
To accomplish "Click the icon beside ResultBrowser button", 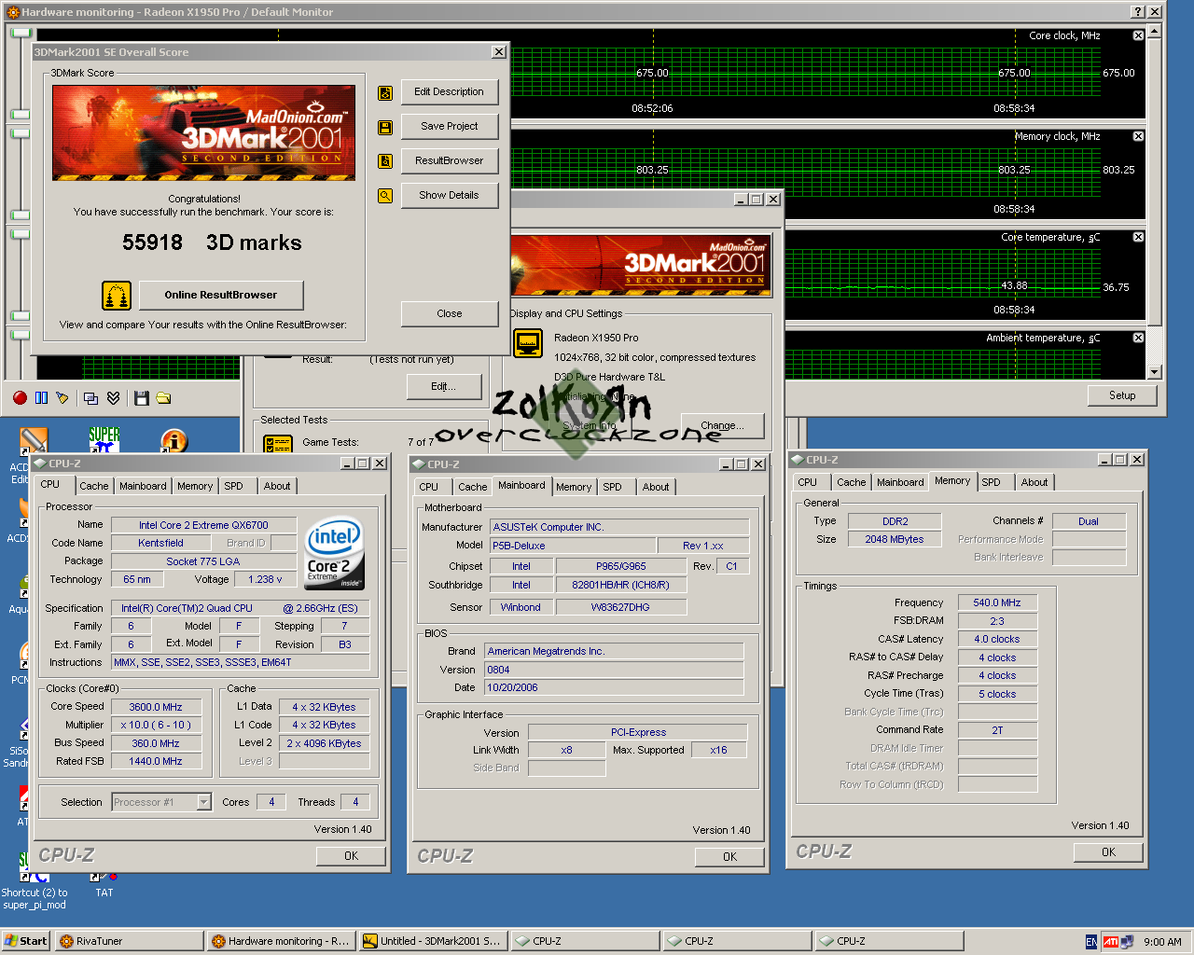I will (385, 161).
